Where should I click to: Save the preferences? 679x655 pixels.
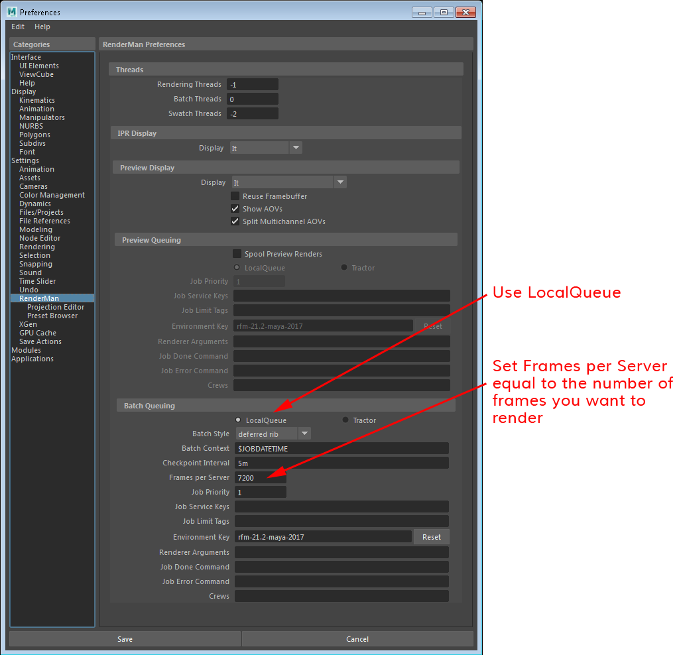click(125, 639)
